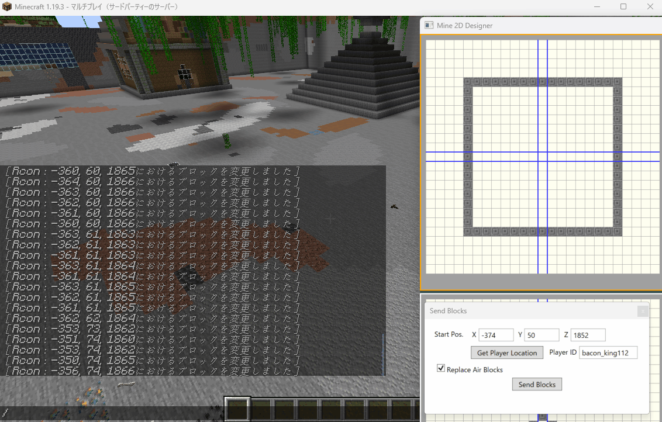Focus the Z start position field

588,335
